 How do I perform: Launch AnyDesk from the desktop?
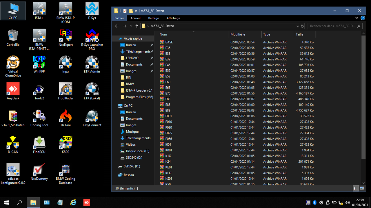[13, 91]
